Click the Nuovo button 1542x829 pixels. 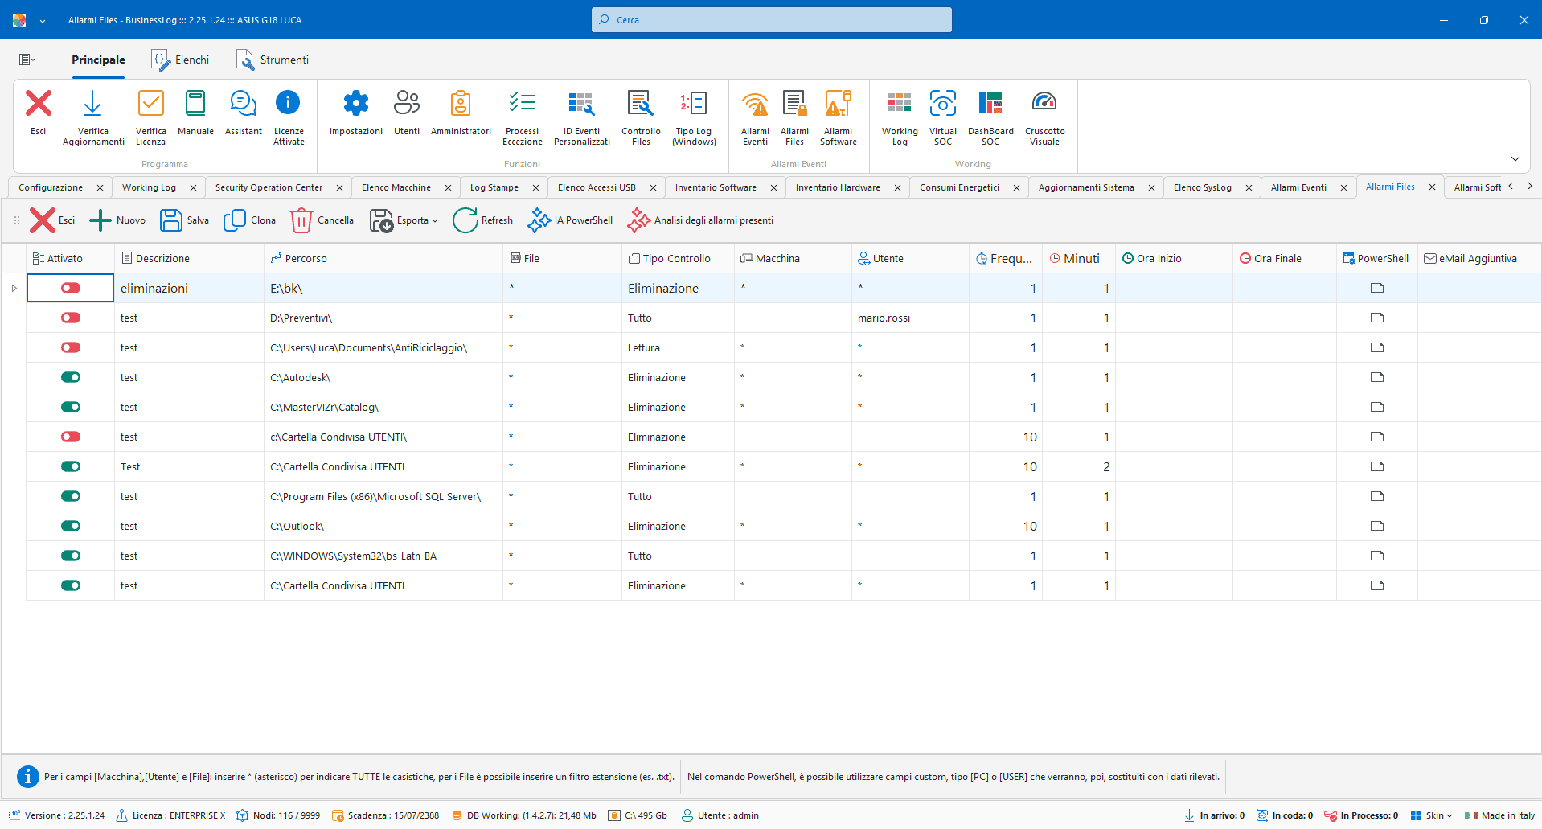[x=117, y=220]
